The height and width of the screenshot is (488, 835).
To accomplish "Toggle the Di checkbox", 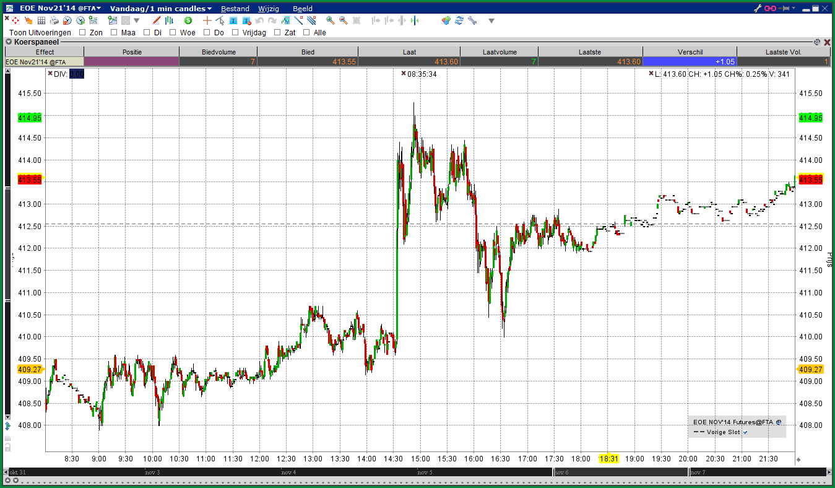I will [147, 32].
